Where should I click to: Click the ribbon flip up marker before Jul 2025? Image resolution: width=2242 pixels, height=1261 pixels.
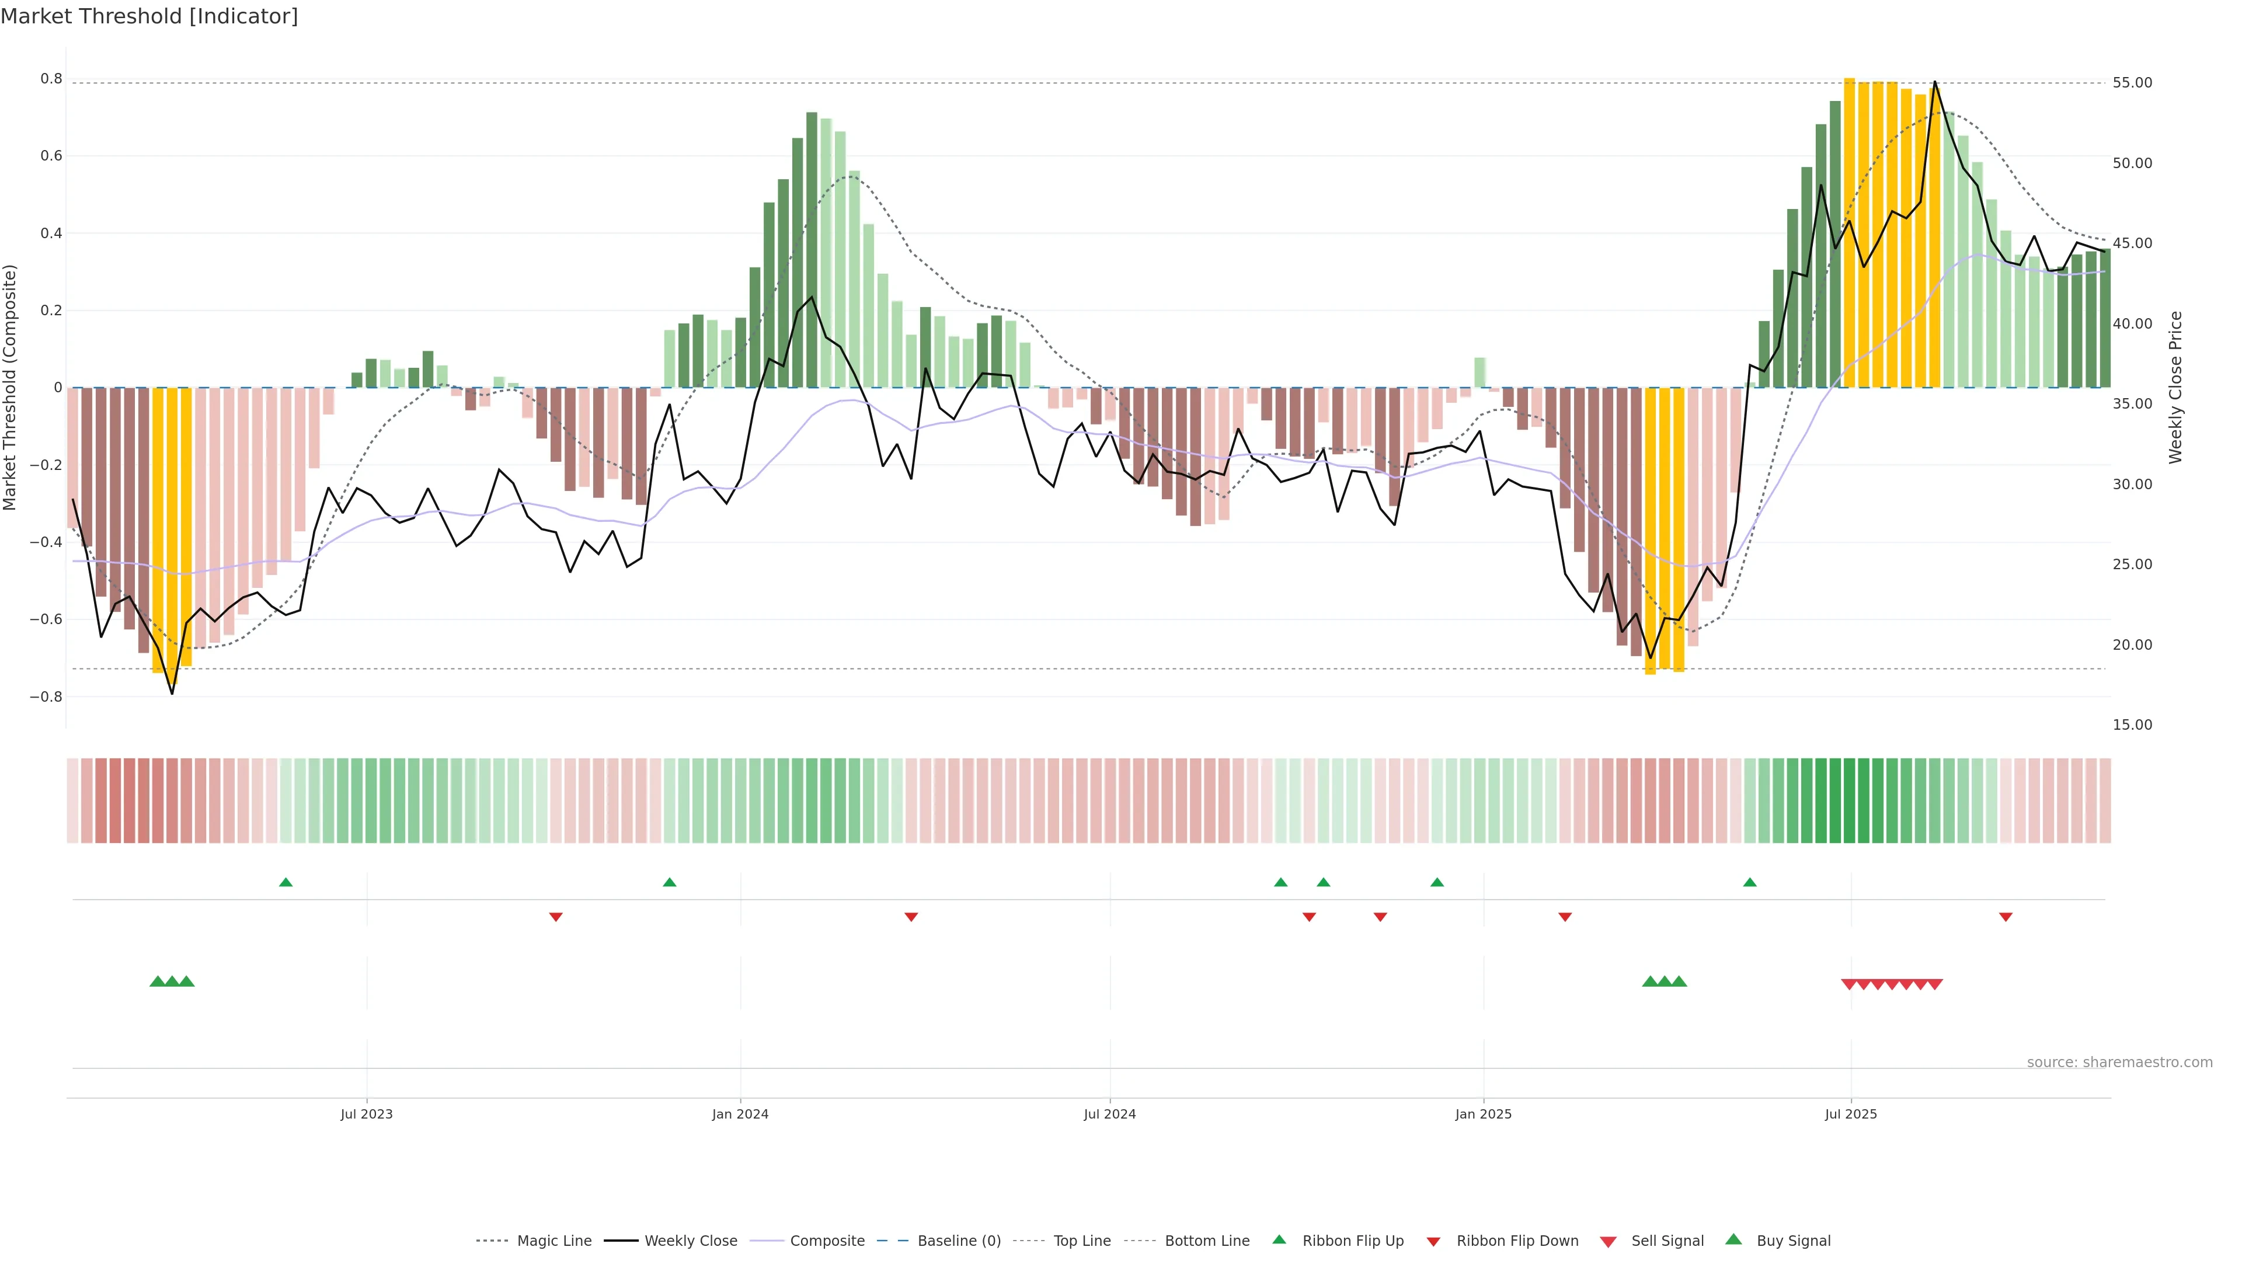(x=1749, y=883)
